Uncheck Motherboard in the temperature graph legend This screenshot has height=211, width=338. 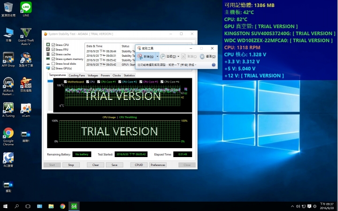[x=65, y=82]
